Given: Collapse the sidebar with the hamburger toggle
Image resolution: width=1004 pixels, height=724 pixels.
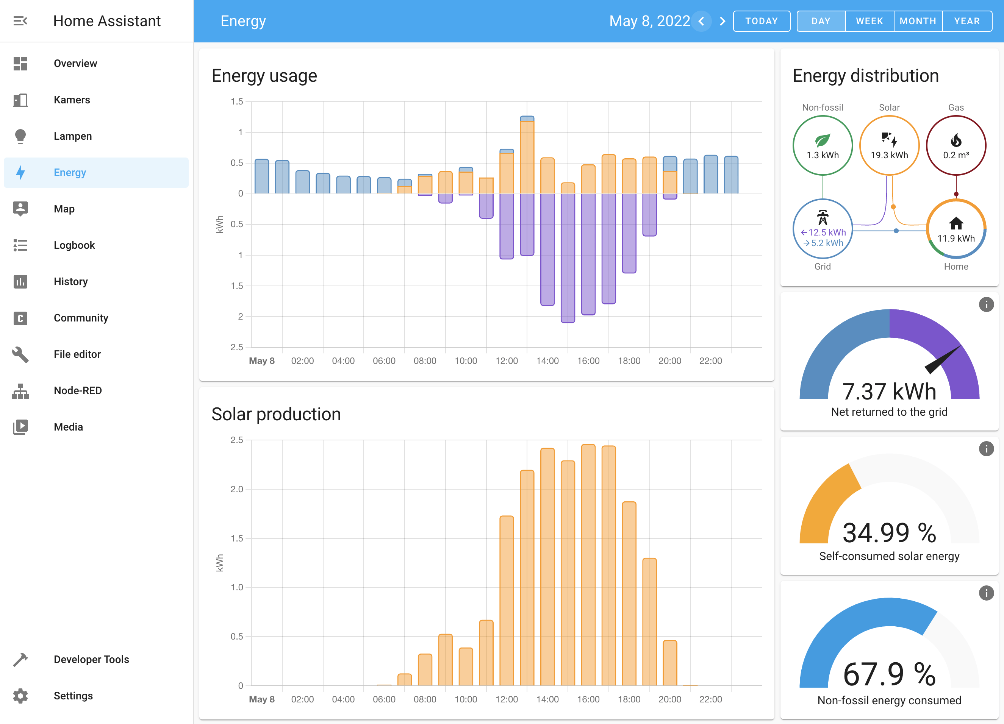Looking at the screenshot, I should [20, 21].
